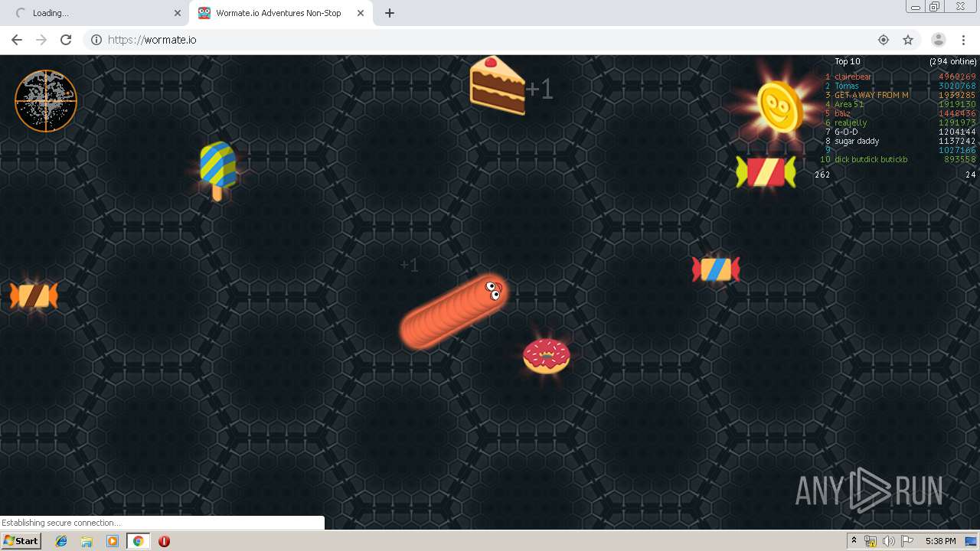
Task: View site information icon in address bar
Action: point(96,40)
